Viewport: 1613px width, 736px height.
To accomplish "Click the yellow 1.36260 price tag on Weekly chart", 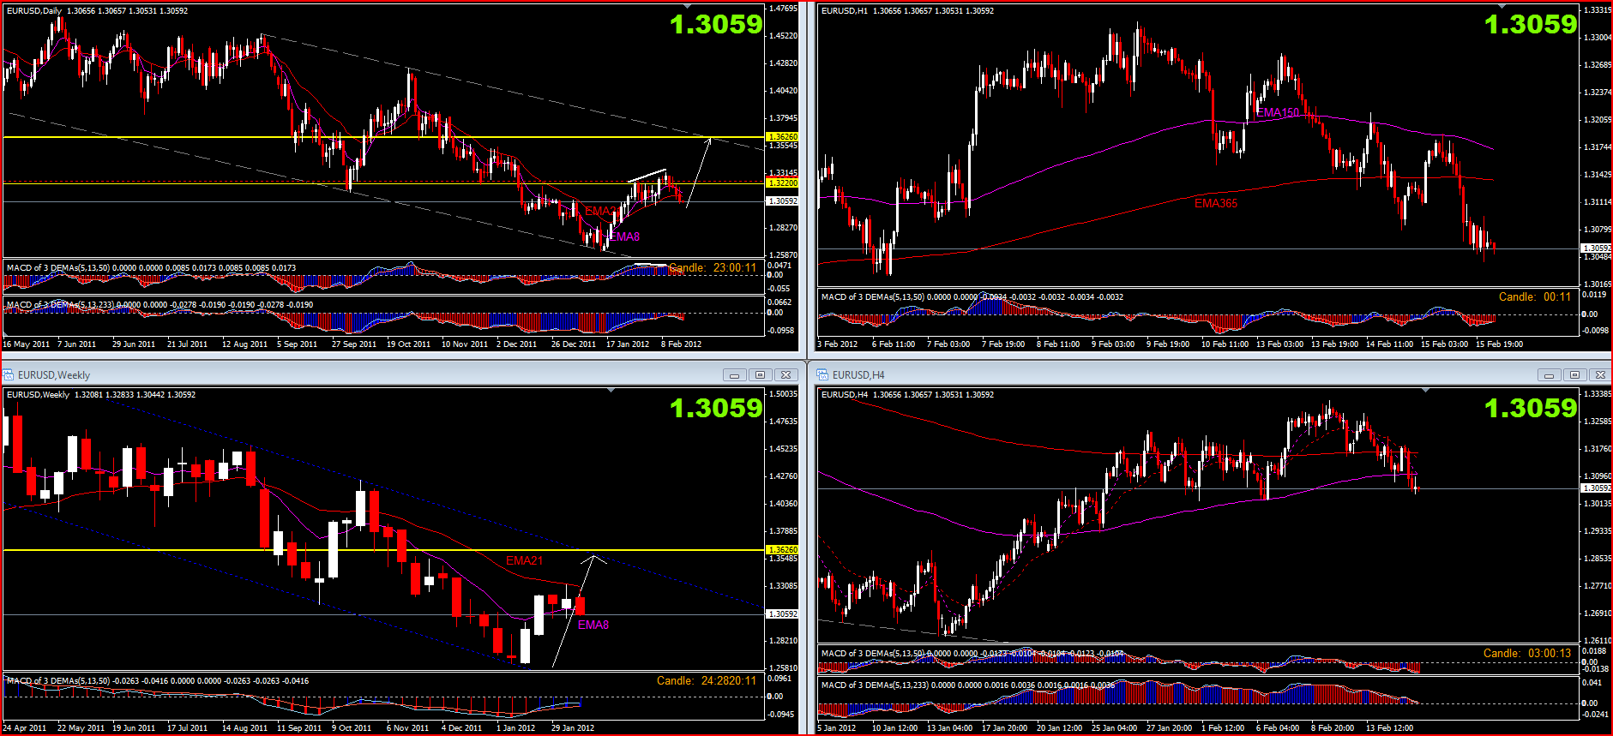I will point(782,550).
